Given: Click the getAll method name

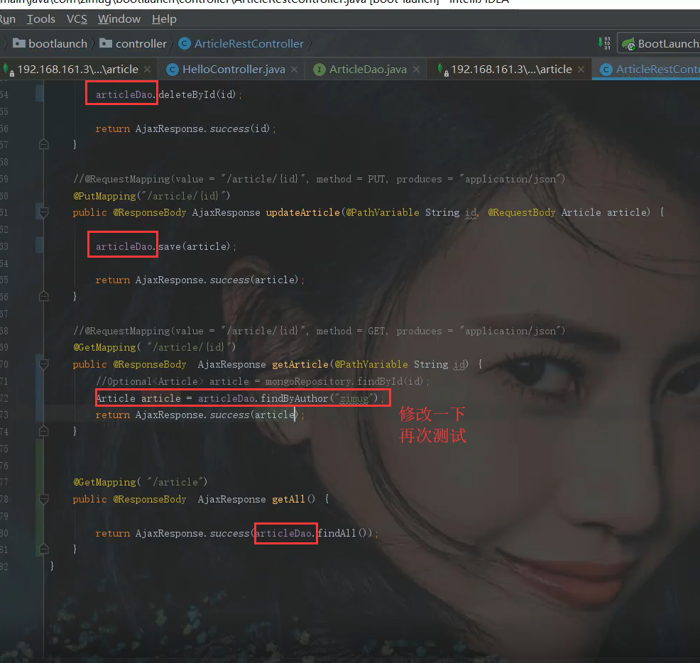Looking at the screenshot, I should [288, 499].
